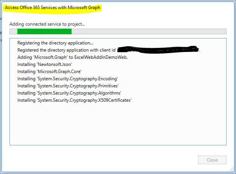Click empty space in the log output panel
Viewport: 236px width, 174px height.
(x=117, y=124)
